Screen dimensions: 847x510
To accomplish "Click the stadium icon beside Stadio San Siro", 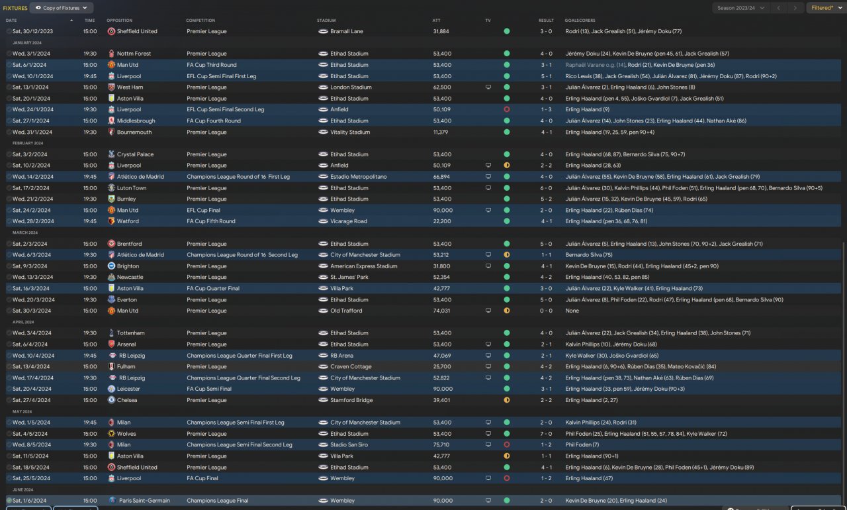I will click(323, 445).
